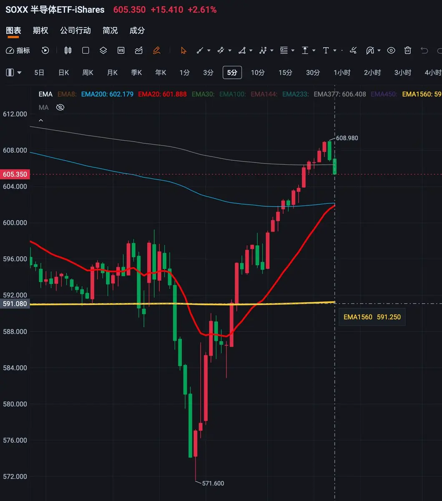Image resolution: width=442 pixels, height=501 pixels.
Task: Expand the eraser-pen tool dropdown
Action: [379, 51]
